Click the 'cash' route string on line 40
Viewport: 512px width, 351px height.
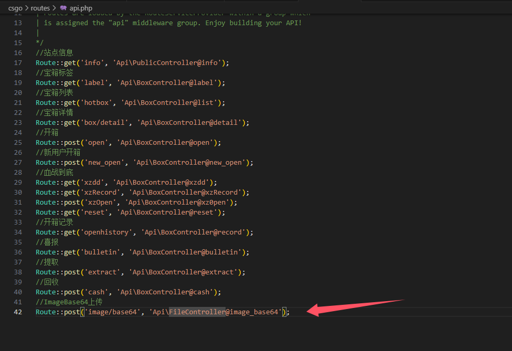[x=97, y=292]
